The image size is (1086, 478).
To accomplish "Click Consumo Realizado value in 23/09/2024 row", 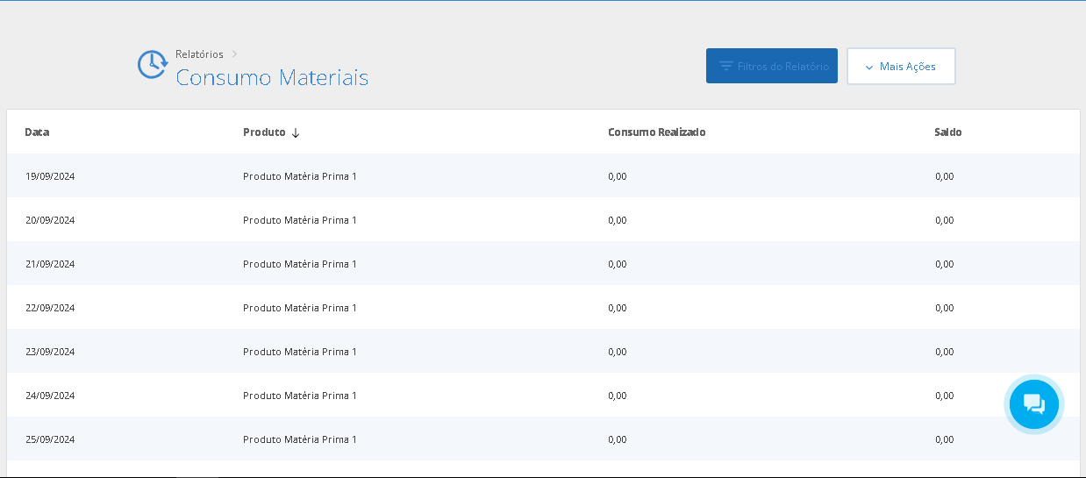I will click(x=618, y=352).
